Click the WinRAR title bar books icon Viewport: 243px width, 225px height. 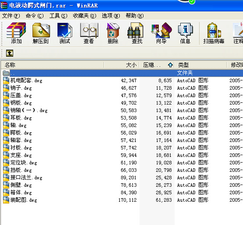[4, 5]
